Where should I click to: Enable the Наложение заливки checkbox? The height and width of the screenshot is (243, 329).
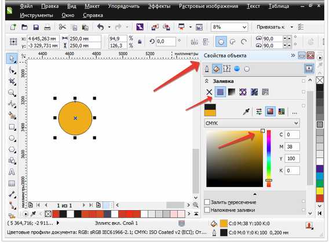[x=207, y=209]
